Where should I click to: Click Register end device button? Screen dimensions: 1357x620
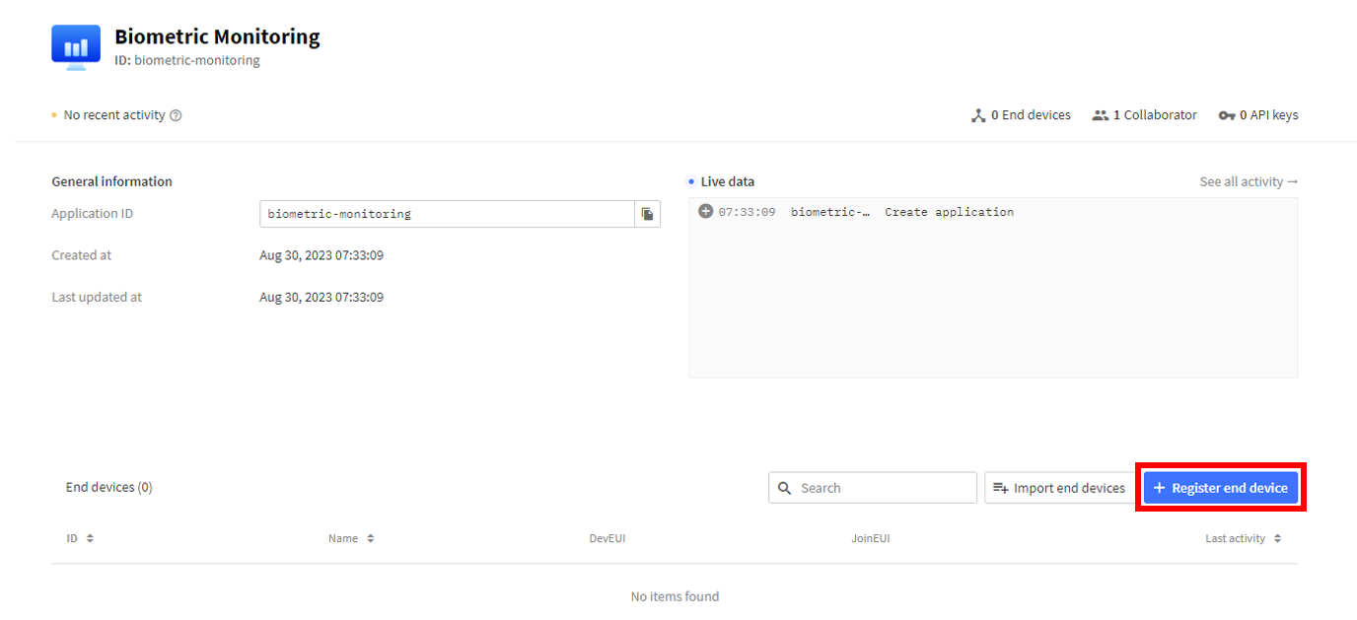pyautogui.click(x=1221, y=488)
